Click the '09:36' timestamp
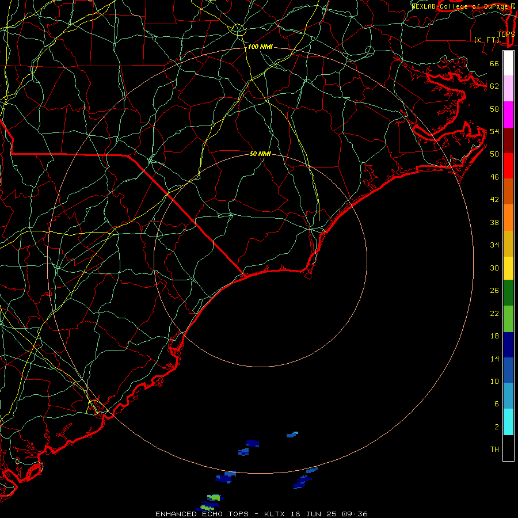Screen dimensions: 518x518 point(355,514)
